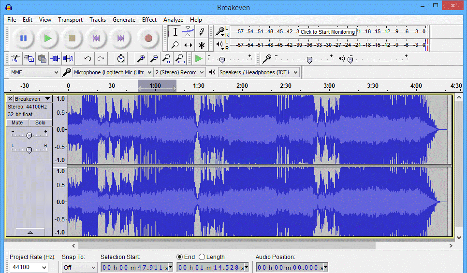Adjust the playback volume slider

click(x=350, y=60)
